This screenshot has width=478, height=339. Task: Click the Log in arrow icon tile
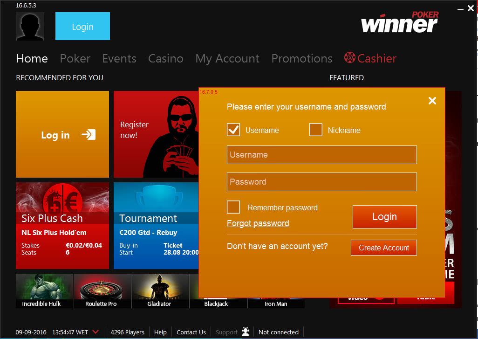(62, 134)
